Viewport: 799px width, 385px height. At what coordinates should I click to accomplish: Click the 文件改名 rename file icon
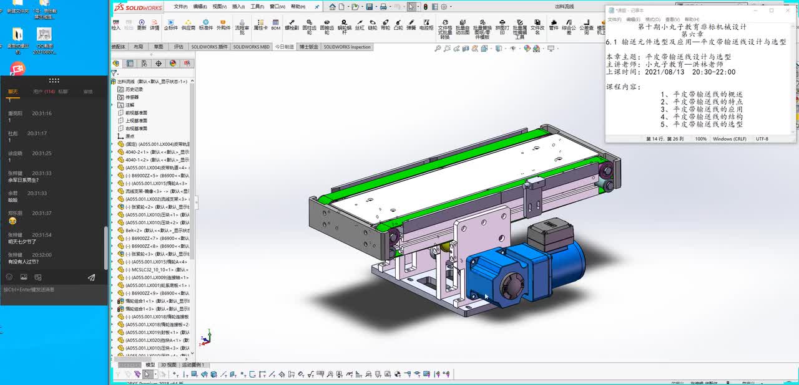(x=537, y=26)
